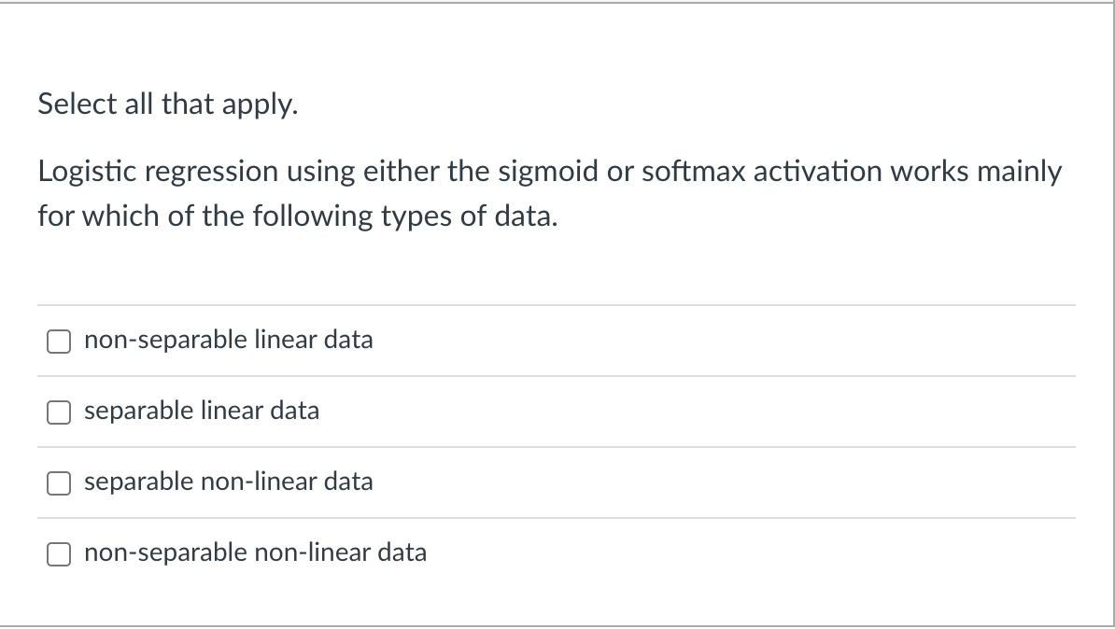Screen dimensions: 1115x629
Task: Click the words 'works mainly' in the question
Action: pos(979,173)
